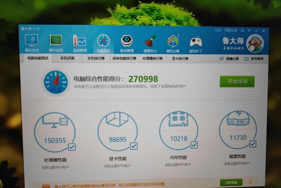Click the 内存性能 label
This screenshot has width=281, height=188.
point(178,158)
